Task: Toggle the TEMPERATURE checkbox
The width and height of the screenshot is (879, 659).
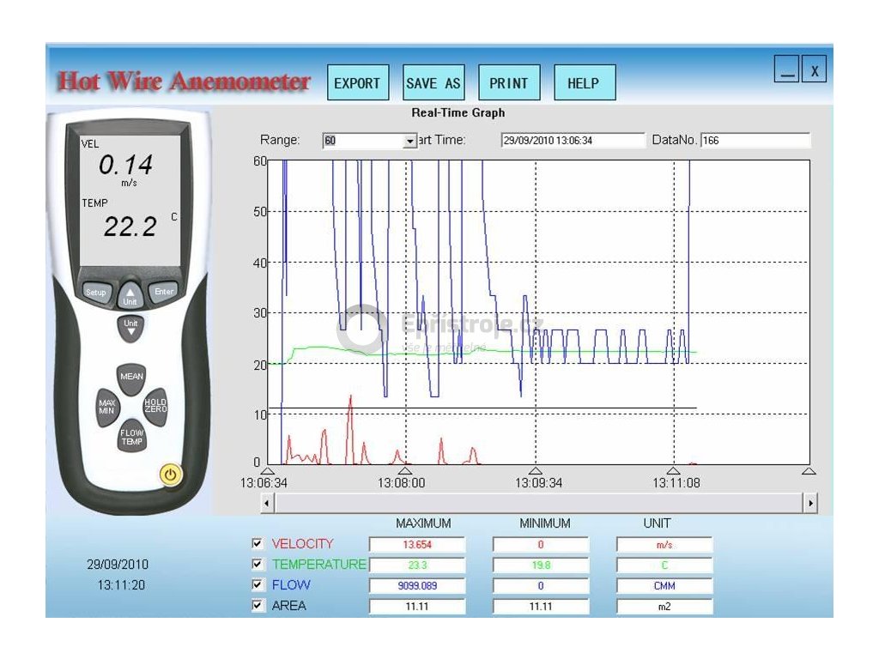Action: coord(257,565)
